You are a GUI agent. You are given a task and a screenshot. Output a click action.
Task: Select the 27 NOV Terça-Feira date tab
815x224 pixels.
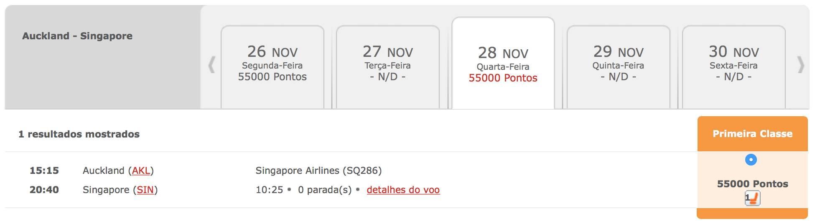click(388, 67)
